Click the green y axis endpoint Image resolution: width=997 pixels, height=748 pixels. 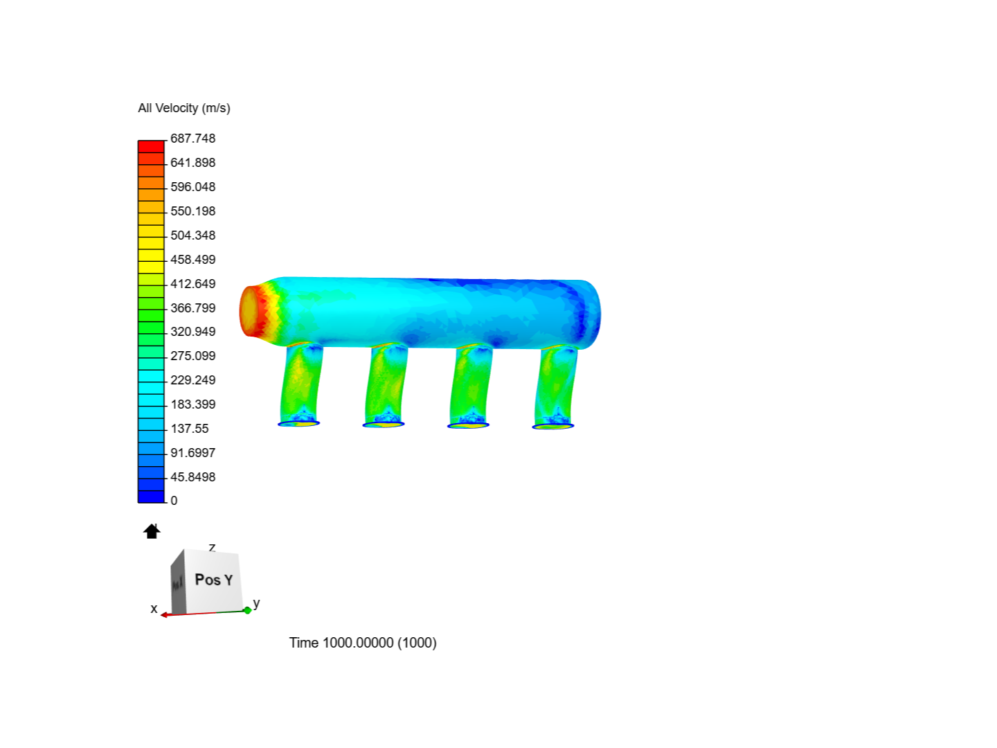point(247,610)
